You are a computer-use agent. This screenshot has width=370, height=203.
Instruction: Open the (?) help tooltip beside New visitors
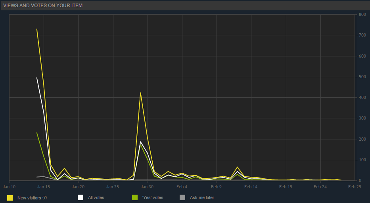(x=44, y=197)
